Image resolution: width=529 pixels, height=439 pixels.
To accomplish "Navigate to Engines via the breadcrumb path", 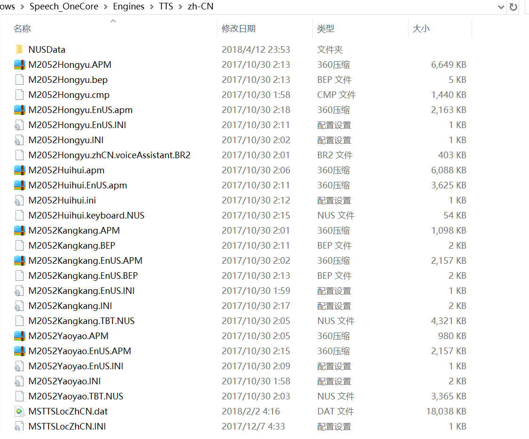I will [128, 7].
